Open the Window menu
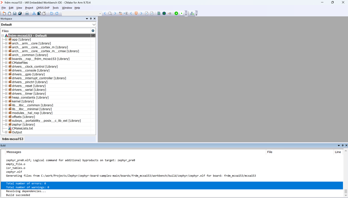This screenshot has height=198, width=348. (x=67, y=8)
